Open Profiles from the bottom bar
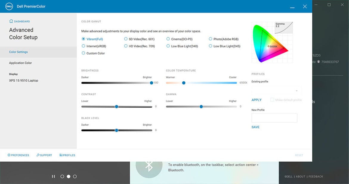349x184 pixels. click(67, 155)
